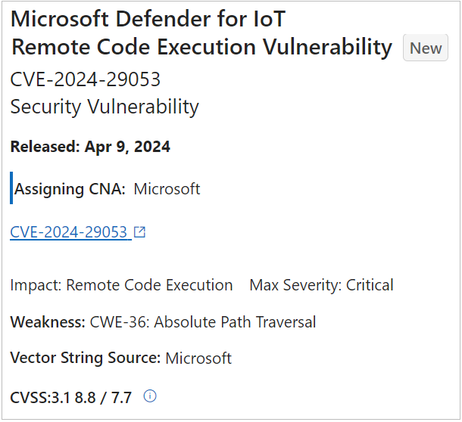Image resolution: width=462 pixels, height=422 pixels.
Task: Click the blue bar beside Assigning CNA
Action: click(11, 188)
